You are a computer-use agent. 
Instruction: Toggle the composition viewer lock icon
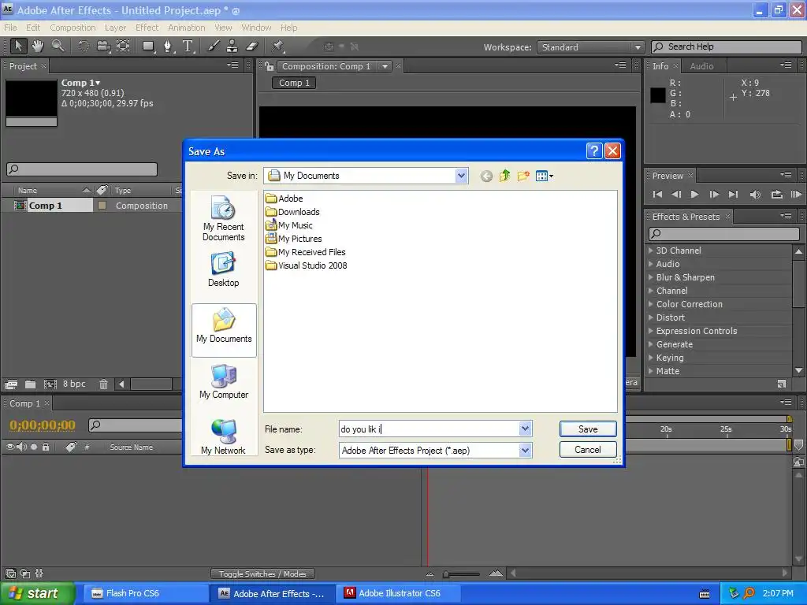click(x=270, y=66)
